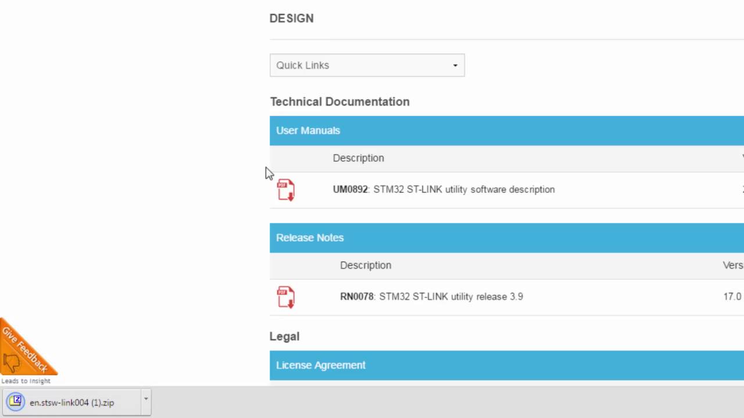Click the Technical Documentation heading

[x=339, y=102]
